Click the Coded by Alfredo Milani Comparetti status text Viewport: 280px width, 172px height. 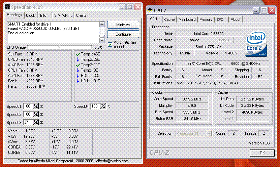click(x=73, y=161)
